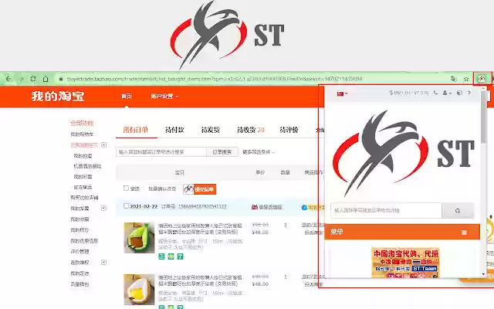Open the 账户设置 dropdown in the orange header
Viewport: 494px width, 309px height.
[x=164, y=96]
